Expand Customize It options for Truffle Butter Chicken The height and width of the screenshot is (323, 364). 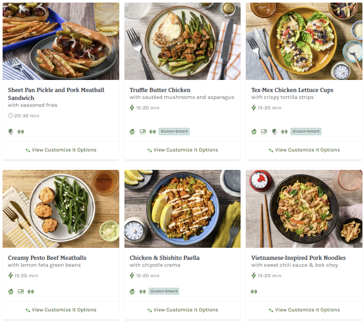182,150
